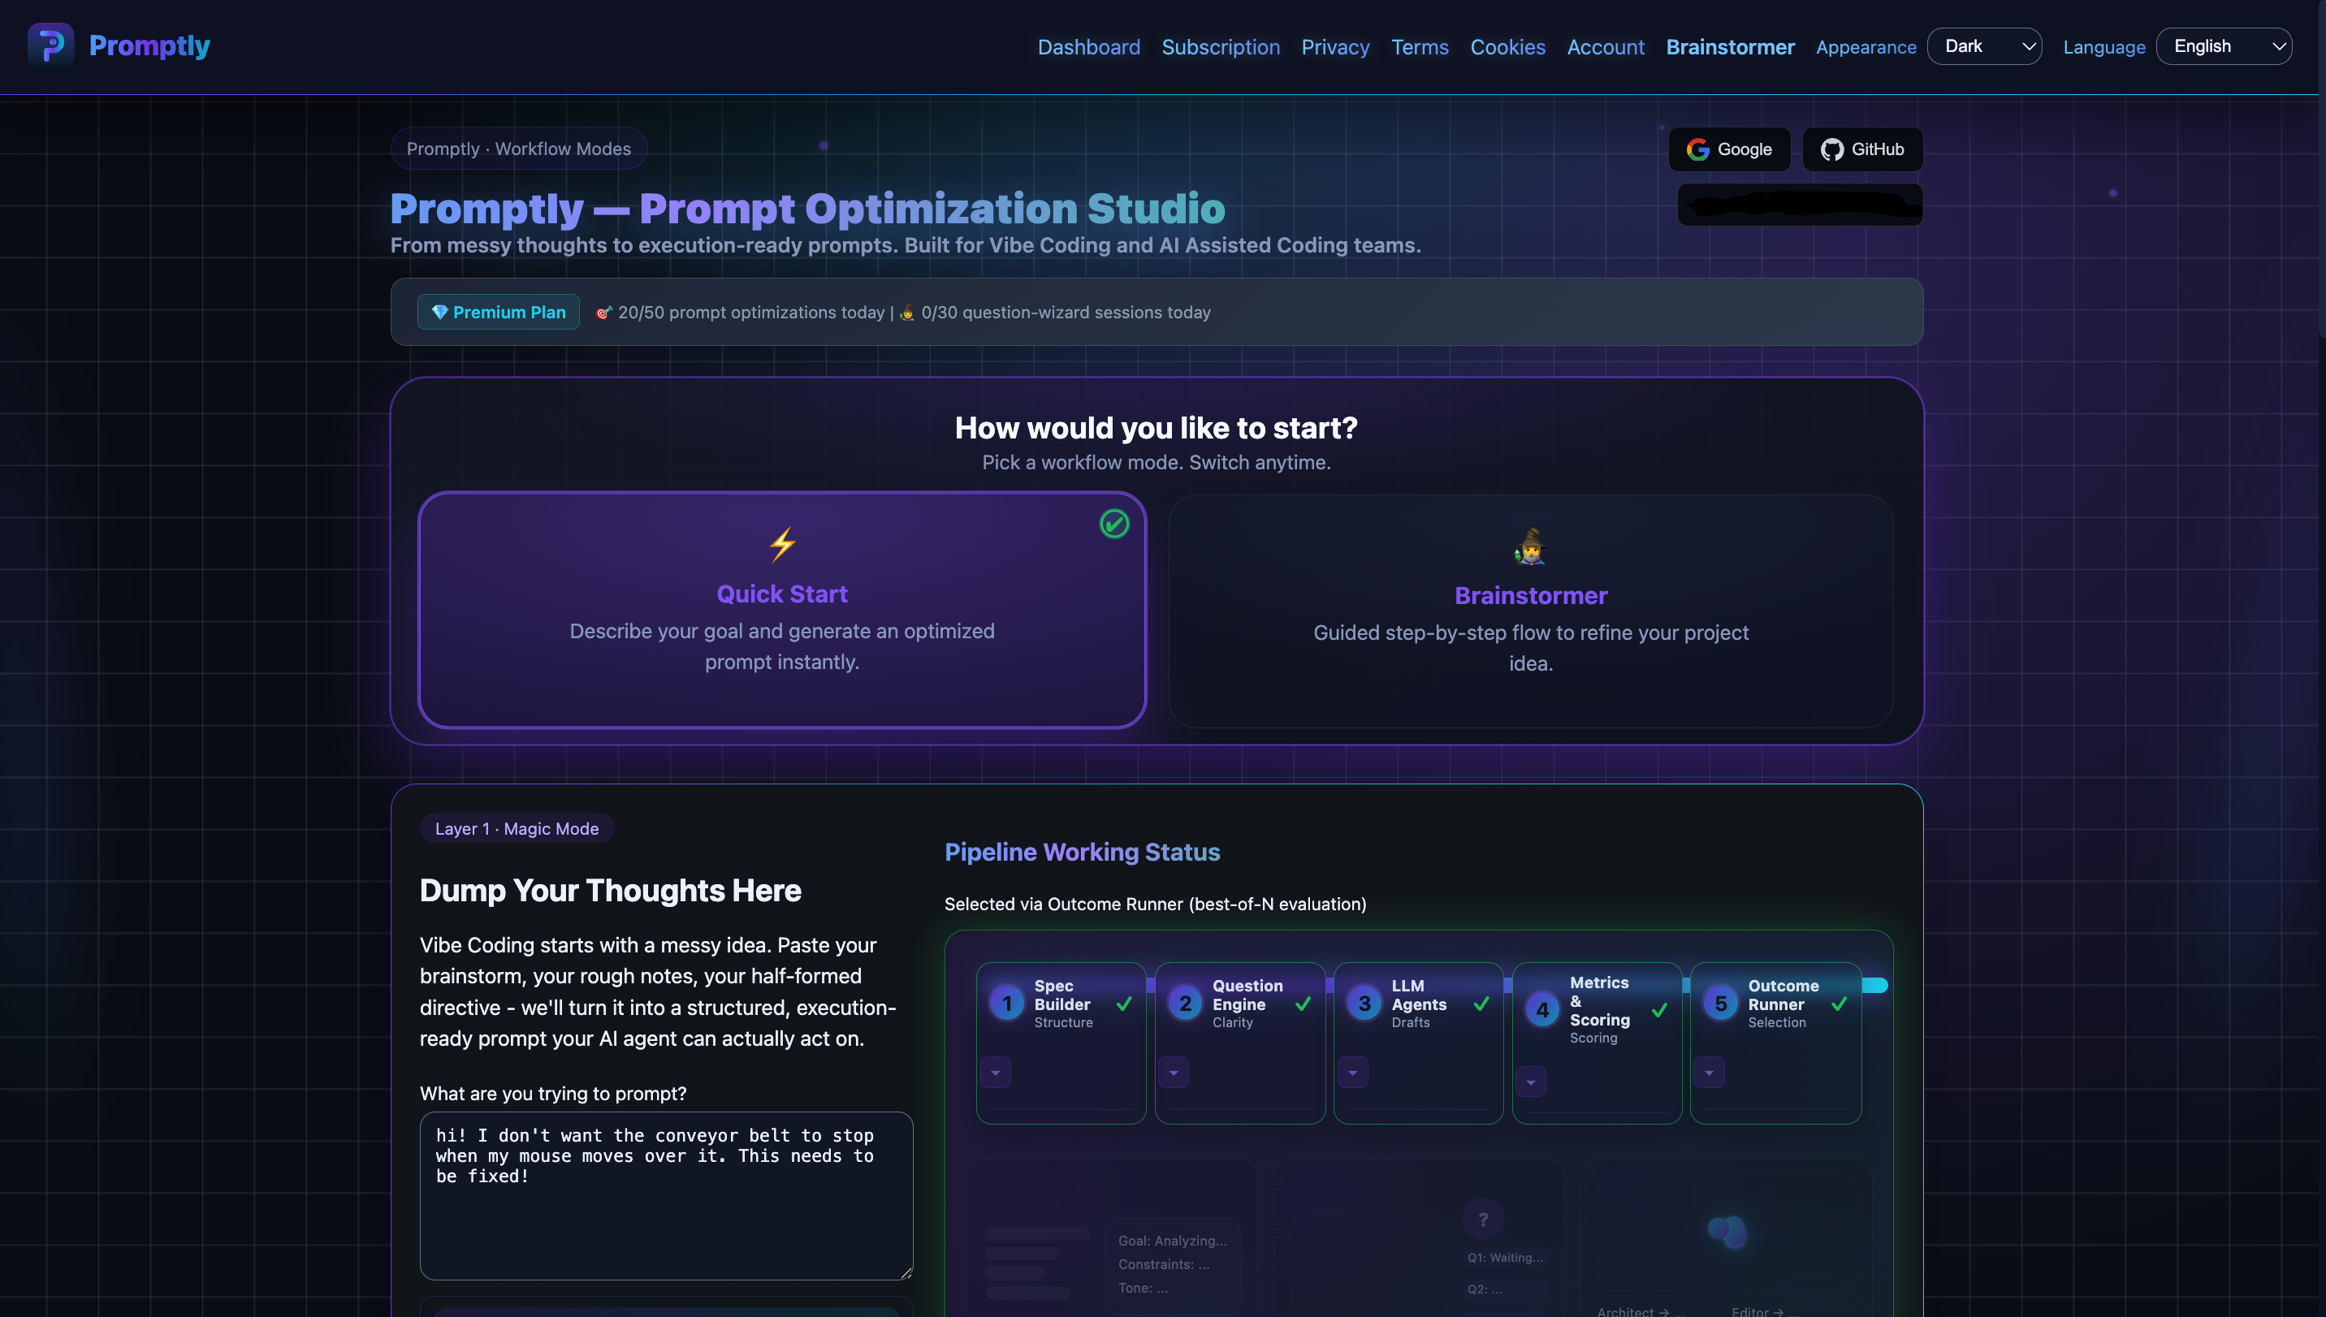Viewport: 2326px width, 1317px height.
Task: Go to the Subscription nav link
Action: [x=1220, y=47]
